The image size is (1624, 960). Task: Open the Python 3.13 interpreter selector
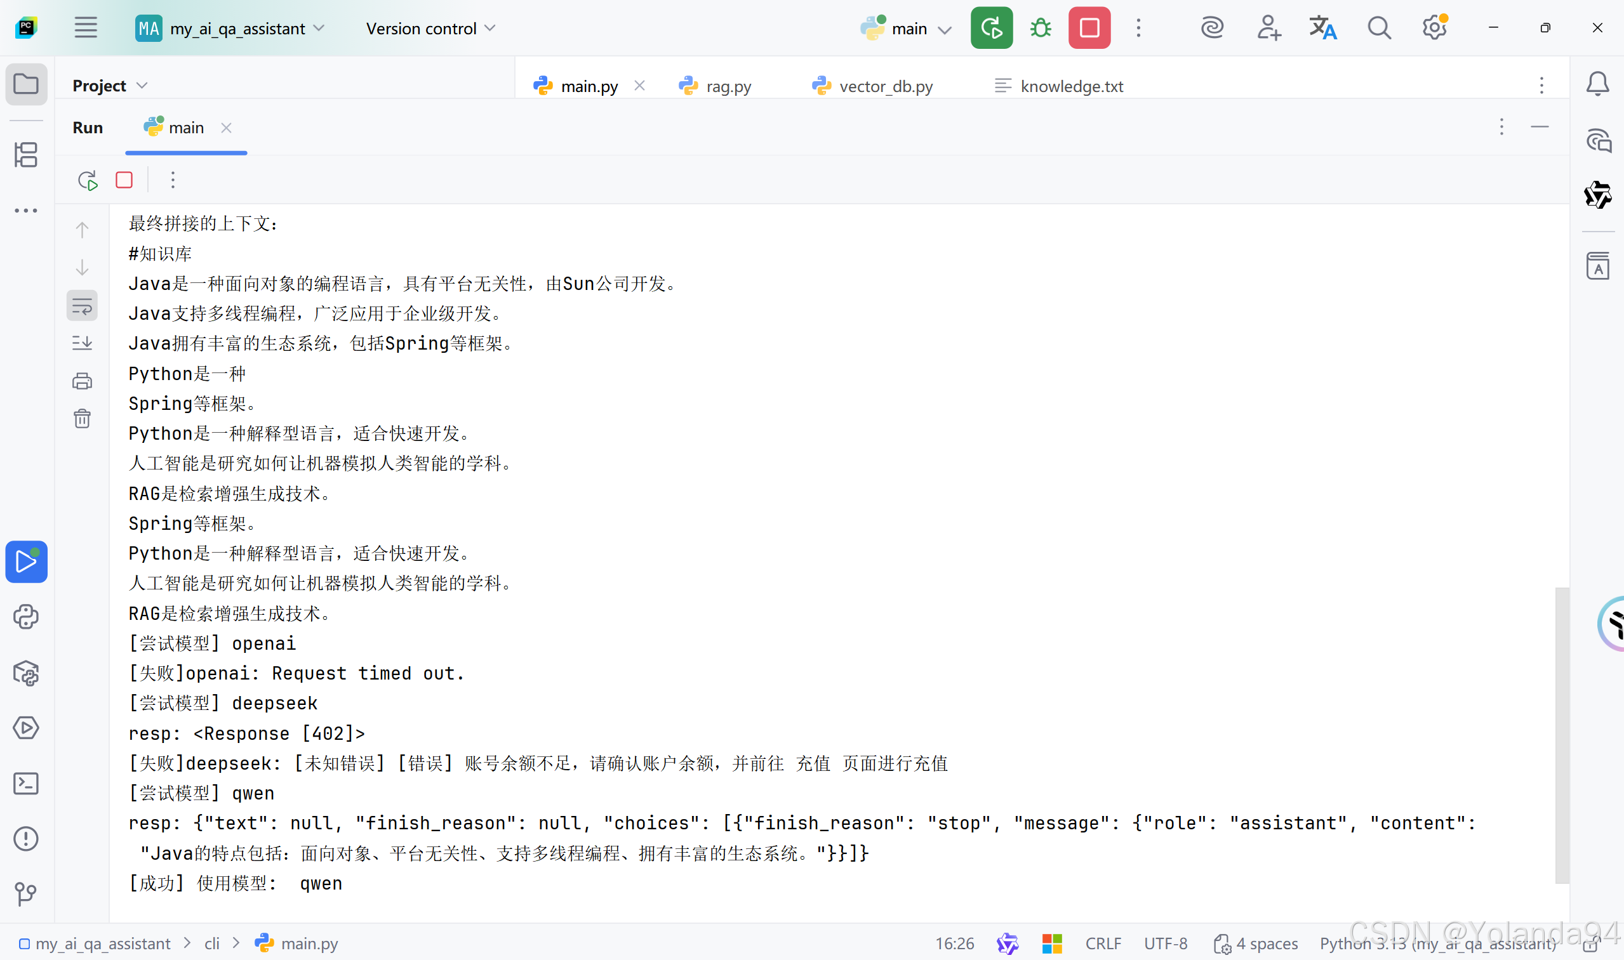click(1438, 943)
